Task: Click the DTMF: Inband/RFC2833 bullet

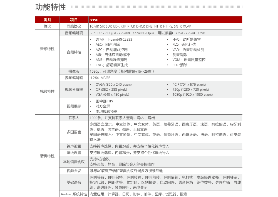Action: pyautogui.click(x=114, y=40)
